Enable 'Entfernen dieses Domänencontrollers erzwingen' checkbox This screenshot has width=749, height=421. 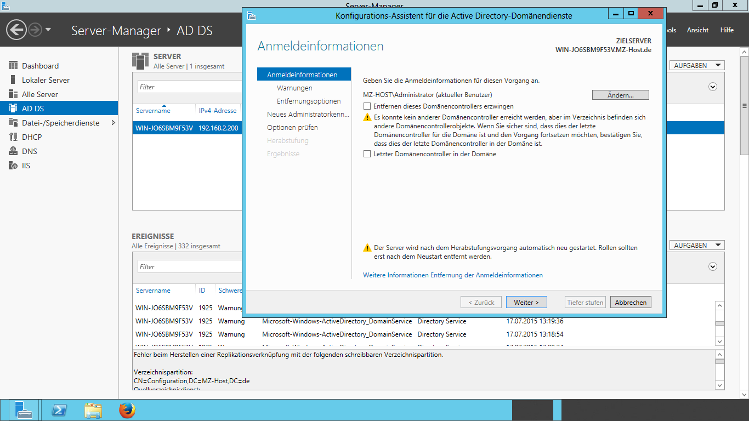click(367, 106)
